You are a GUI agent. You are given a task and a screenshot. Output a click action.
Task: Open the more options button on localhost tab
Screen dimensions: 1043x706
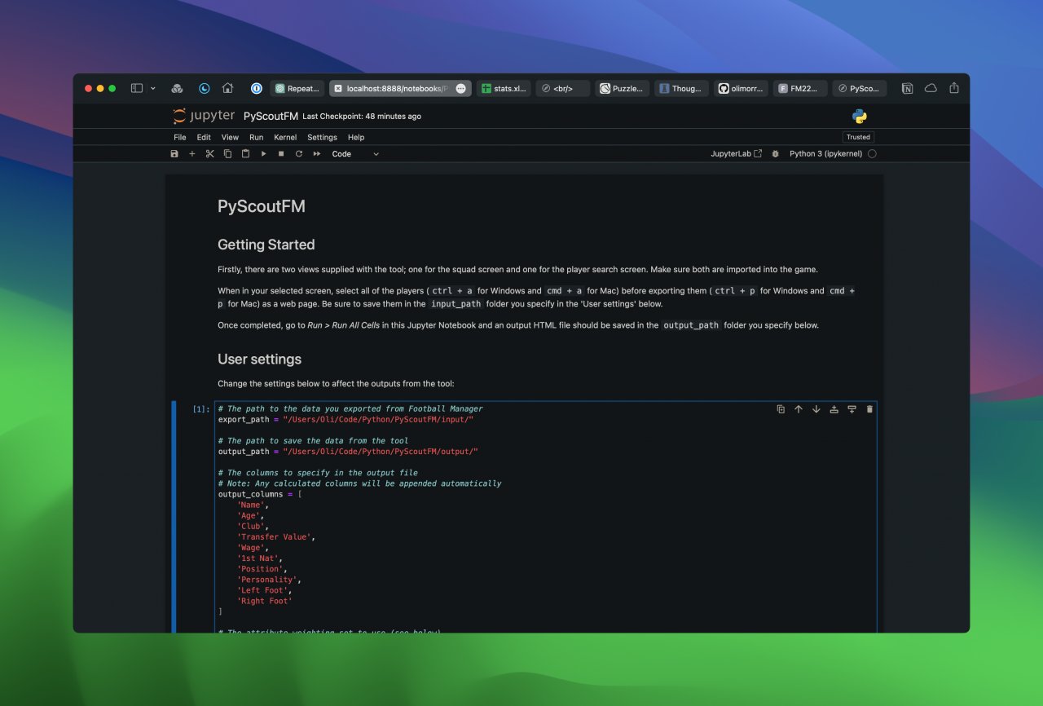(460, 88)
